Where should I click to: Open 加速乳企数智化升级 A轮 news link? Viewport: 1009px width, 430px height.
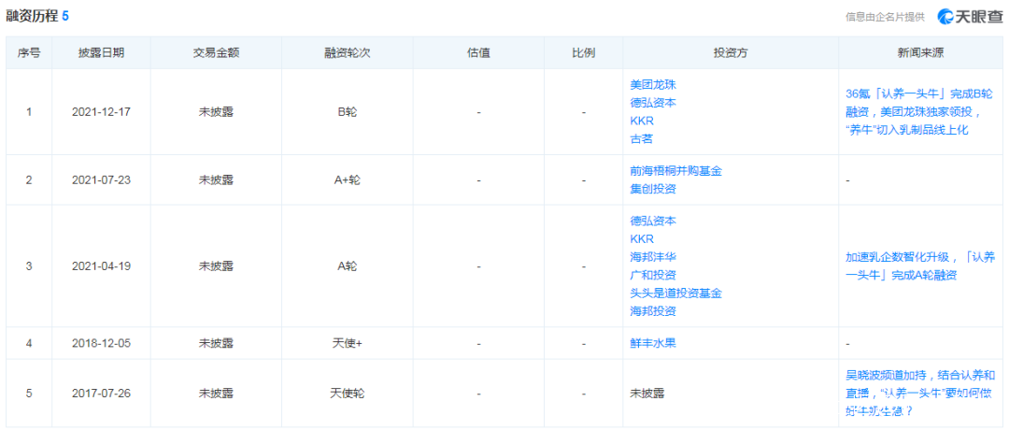pos(919,265)
